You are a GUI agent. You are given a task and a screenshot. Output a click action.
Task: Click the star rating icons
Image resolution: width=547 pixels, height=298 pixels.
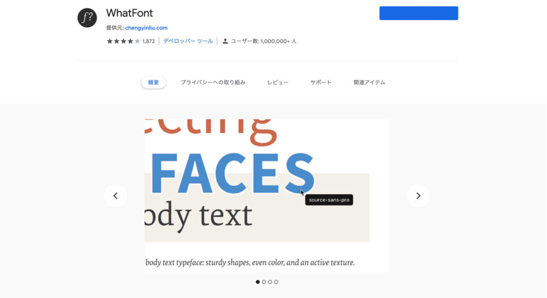click(x=123, y=41)
